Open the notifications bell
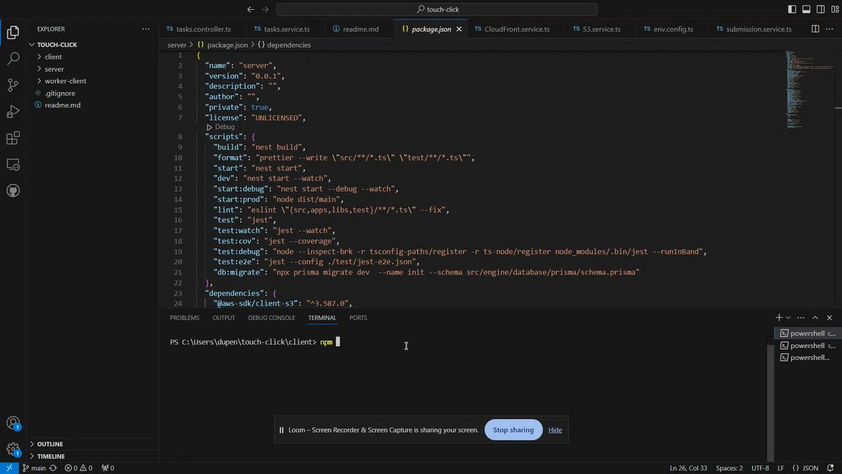 (x=831, y=468)
